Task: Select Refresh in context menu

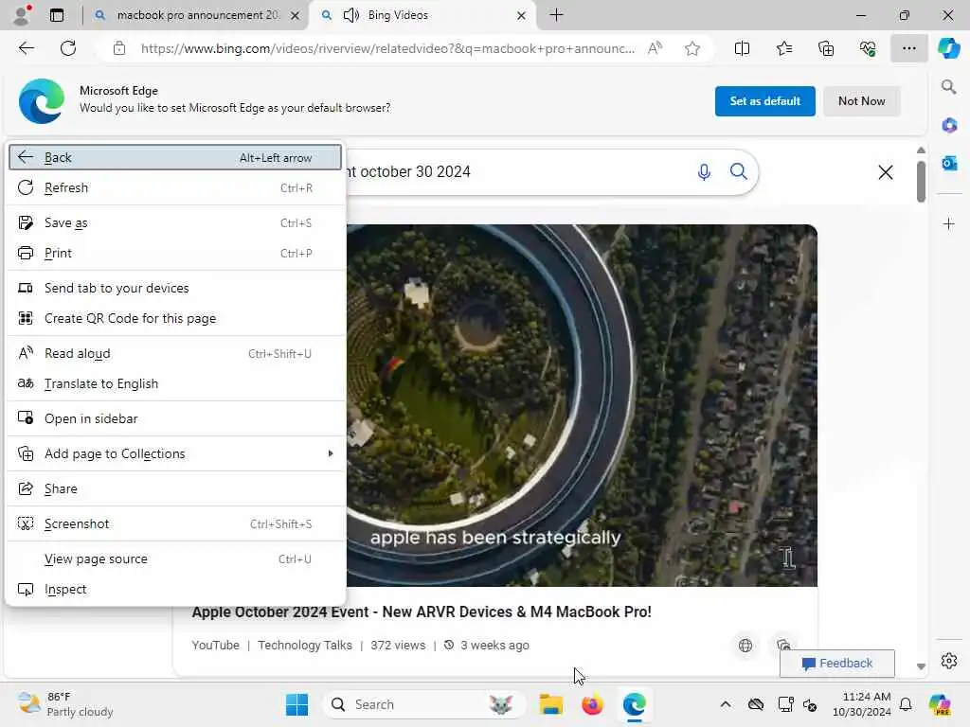Action: [175, 188]
